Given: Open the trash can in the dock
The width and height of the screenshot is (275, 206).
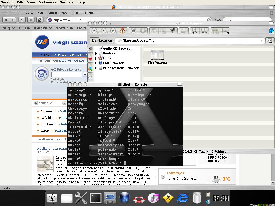Looking at the screenshot, I should click(197, 198).
